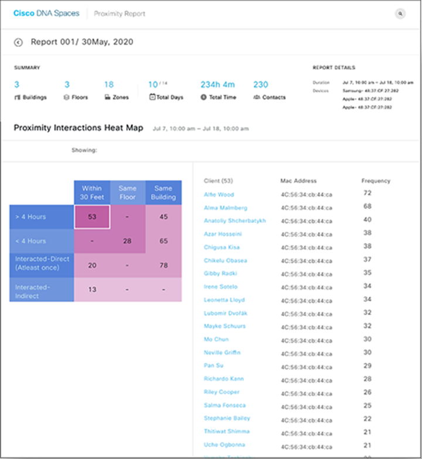The height and width of the screenshot is (459, 422).
Task: Open client Chikelu Obasea
Action: coord(226,260)
